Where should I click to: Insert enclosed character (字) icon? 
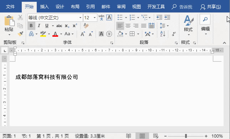coord(109,34)
